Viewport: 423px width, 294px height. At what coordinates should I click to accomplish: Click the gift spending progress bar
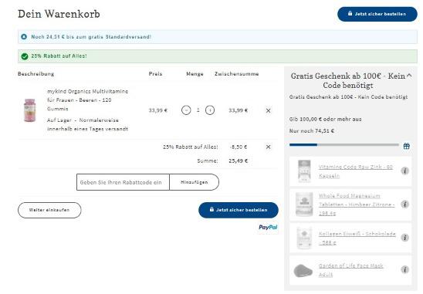(344, 145)
